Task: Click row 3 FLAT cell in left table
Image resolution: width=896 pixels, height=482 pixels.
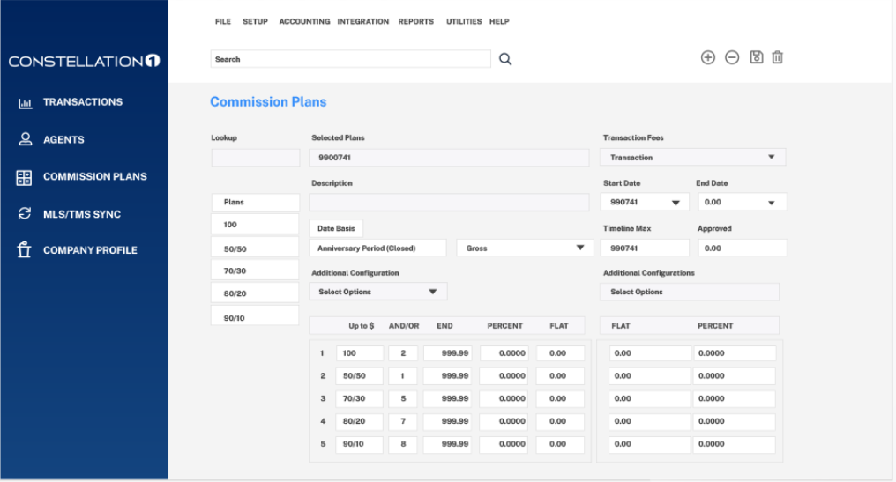Action: (560, 398)
